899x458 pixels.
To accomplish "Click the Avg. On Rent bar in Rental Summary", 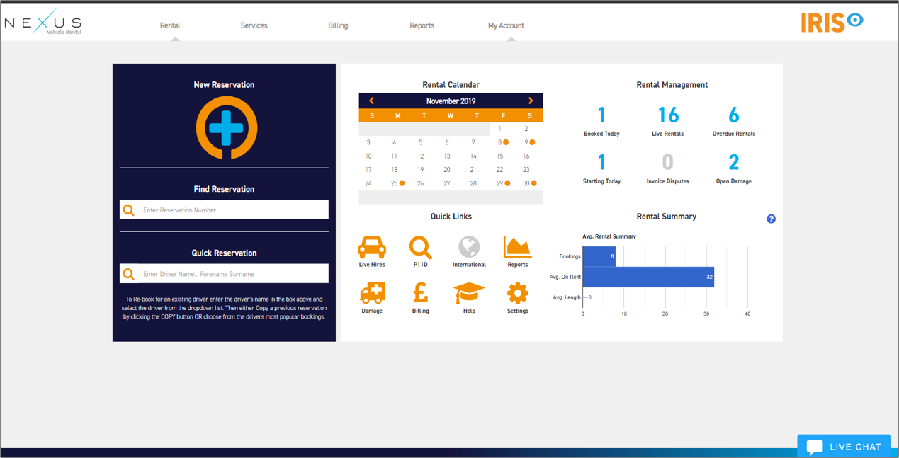I will [648, 277].
